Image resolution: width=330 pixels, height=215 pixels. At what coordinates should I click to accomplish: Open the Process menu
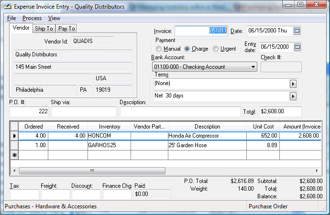[x=32, y=18]
